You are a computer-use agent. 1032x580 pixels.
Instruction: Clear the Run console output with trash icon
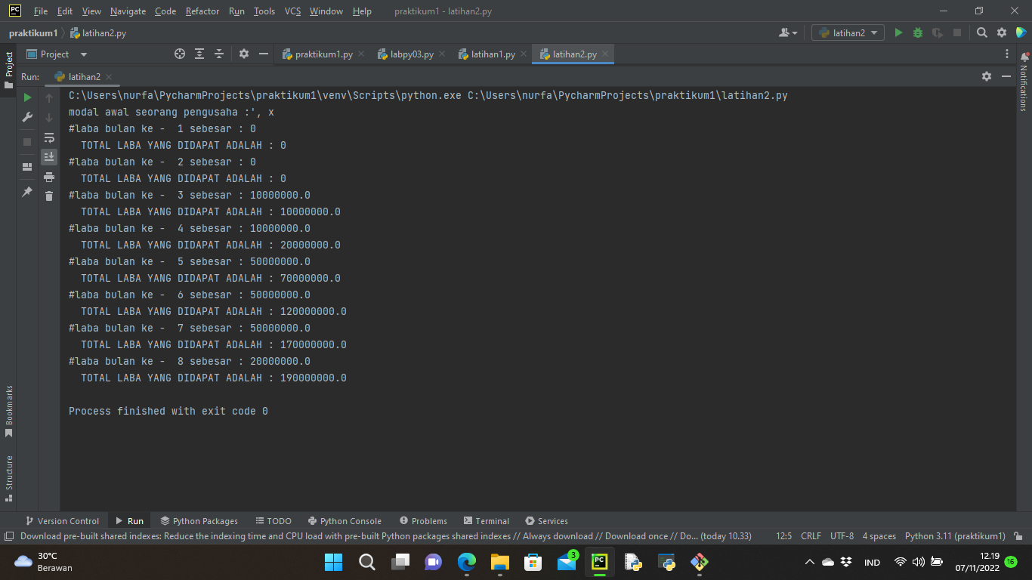coord(48,195)
